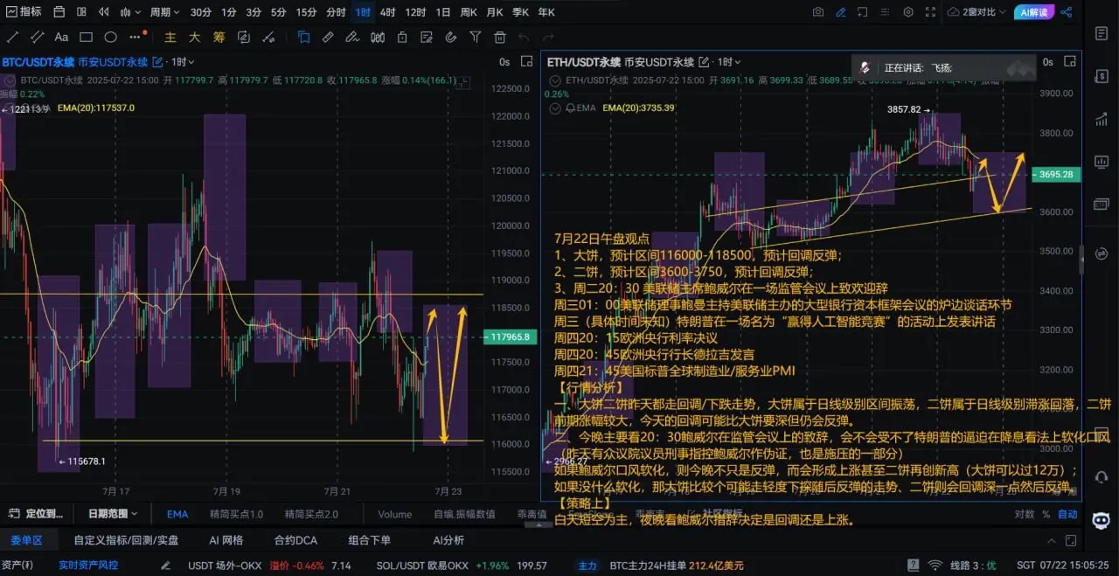The height and width of the screenshot is (576, 1119).
Task: Open the AI 网格 tab
Action: point(226,540)
